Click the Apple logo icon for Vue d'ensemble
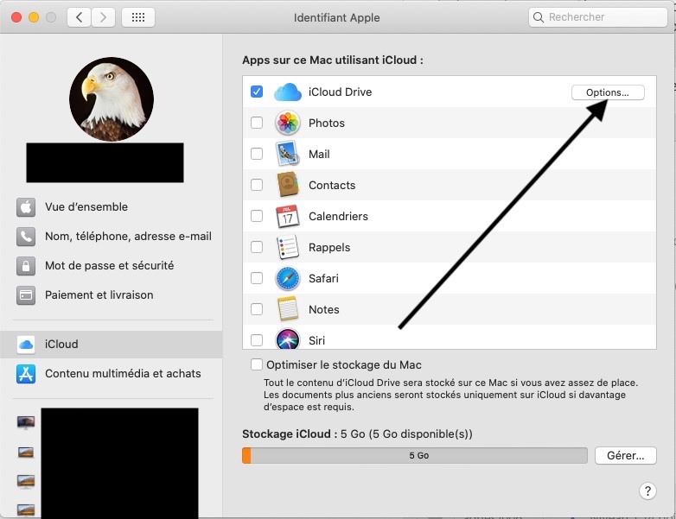This screenshot has width=676, height=519. coord(26,207)
